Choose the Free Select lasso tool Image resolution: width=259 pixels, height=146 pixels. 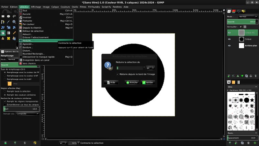tap(14, 16)
